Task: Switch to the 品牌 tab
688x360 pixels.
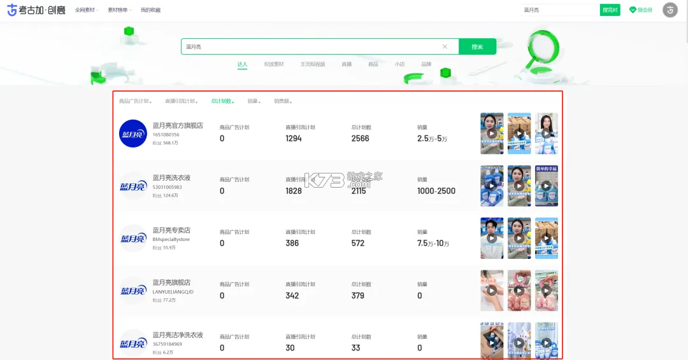Action: 426,64
